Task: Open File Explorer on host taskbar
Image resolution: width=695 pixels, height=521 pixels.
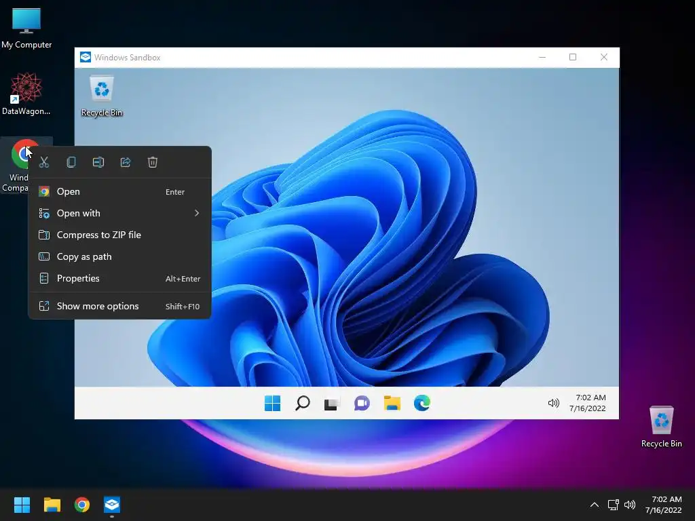Action: pyautogui.click(x=52, y=505)
